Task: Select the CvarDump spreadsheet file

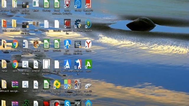Action: coord(46,4)
